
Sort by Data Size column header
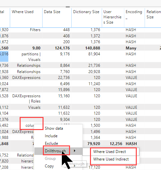coord(52,12)
